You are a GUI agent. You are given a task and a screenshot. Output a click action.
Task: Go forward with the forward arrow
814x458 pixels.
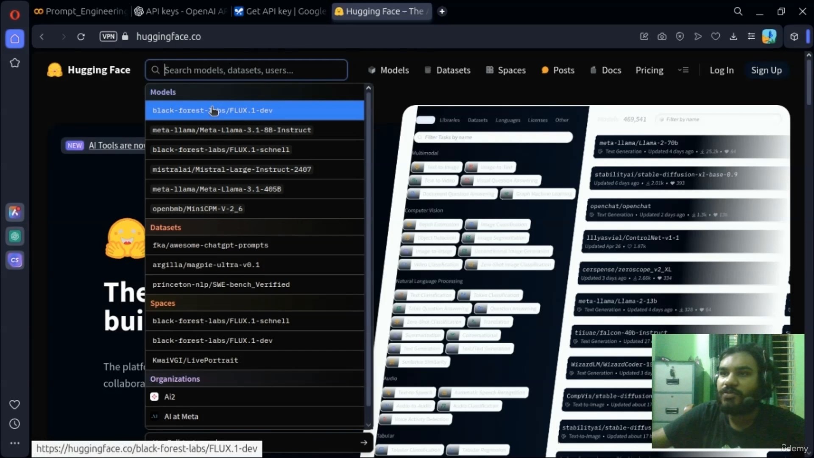(64, 36)
